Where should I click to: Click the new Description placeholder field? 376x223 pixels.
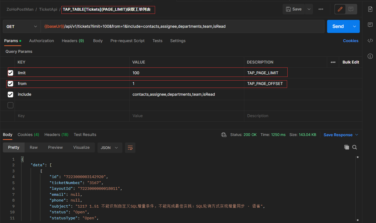coord(303,116)
